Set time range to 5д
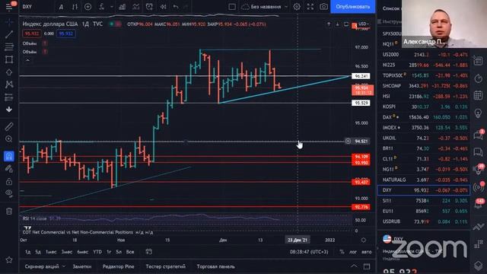The image size is (487, 274). (x=38, y=252)
